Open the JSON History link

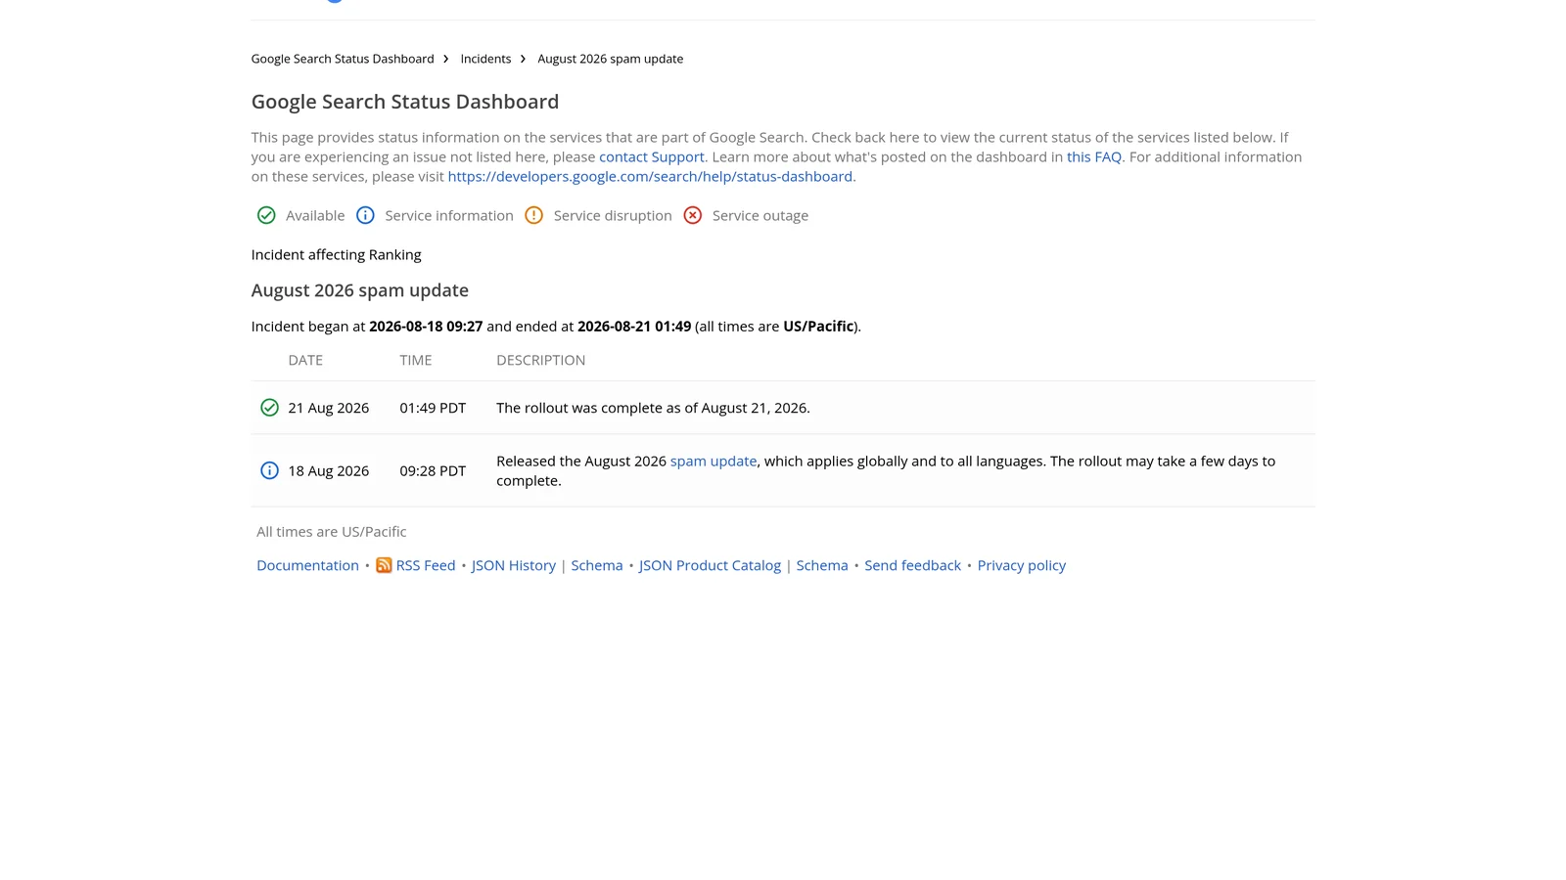(x=514, y=565)
